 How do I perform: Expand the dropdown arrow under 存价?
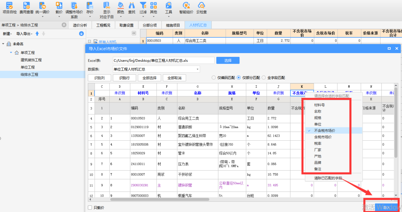[x=90, y=17]
